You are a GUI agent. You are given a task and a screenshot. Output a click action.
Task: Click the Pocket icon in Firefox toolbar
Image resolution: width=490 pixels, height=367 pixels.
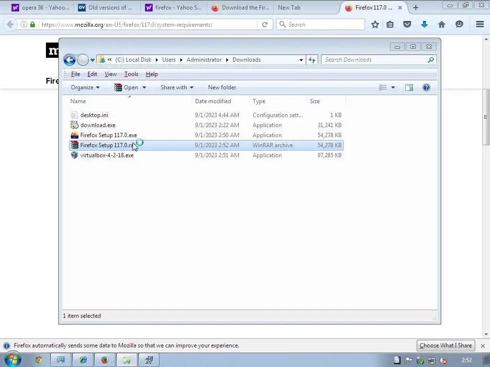tap(407, 24)
